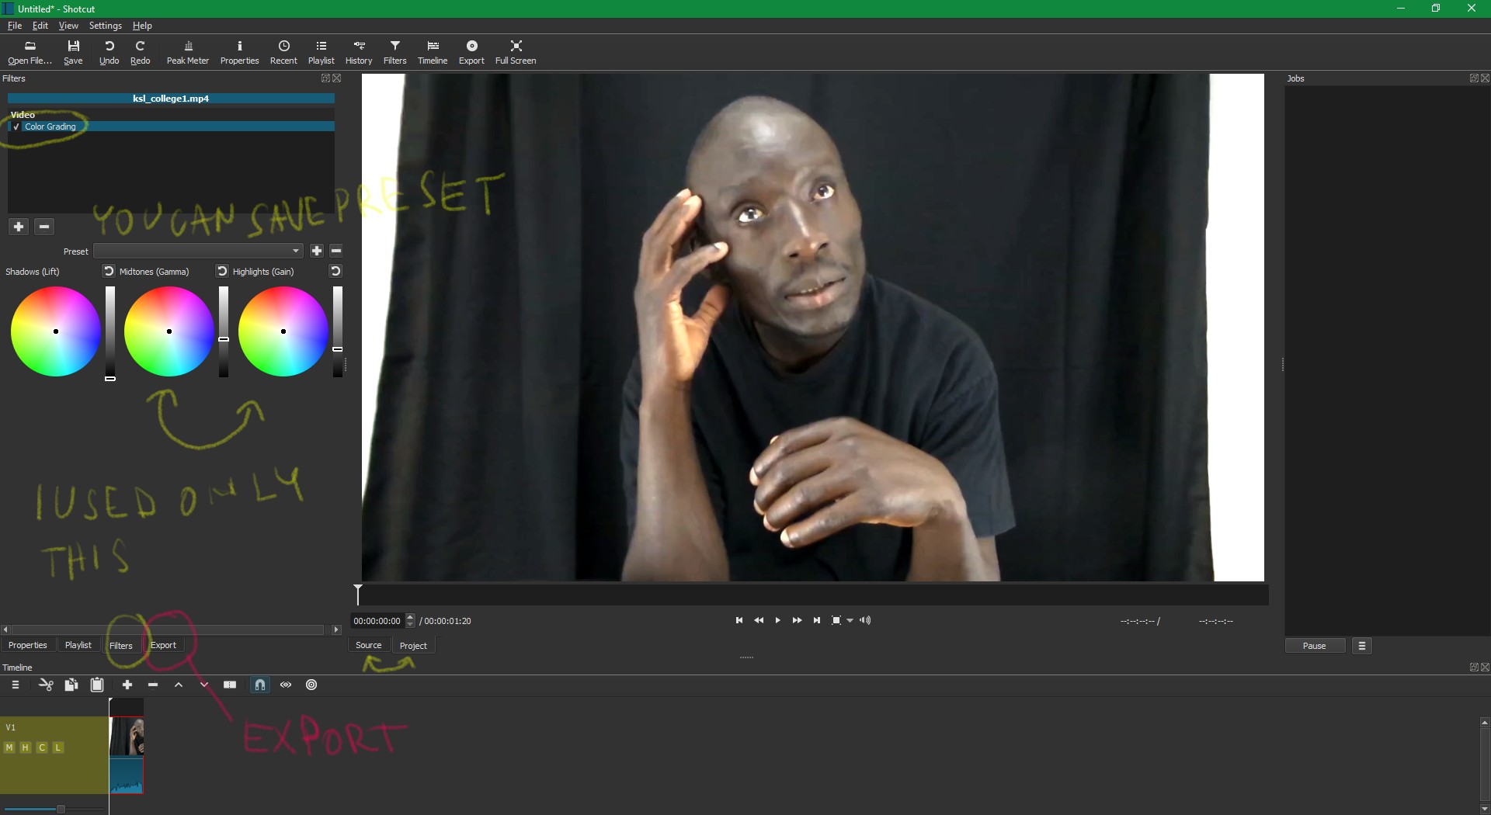This screenshot has height=815, width=1491.
Task: Expand the player zoom dropdown arrow
Action: (850, 620)
